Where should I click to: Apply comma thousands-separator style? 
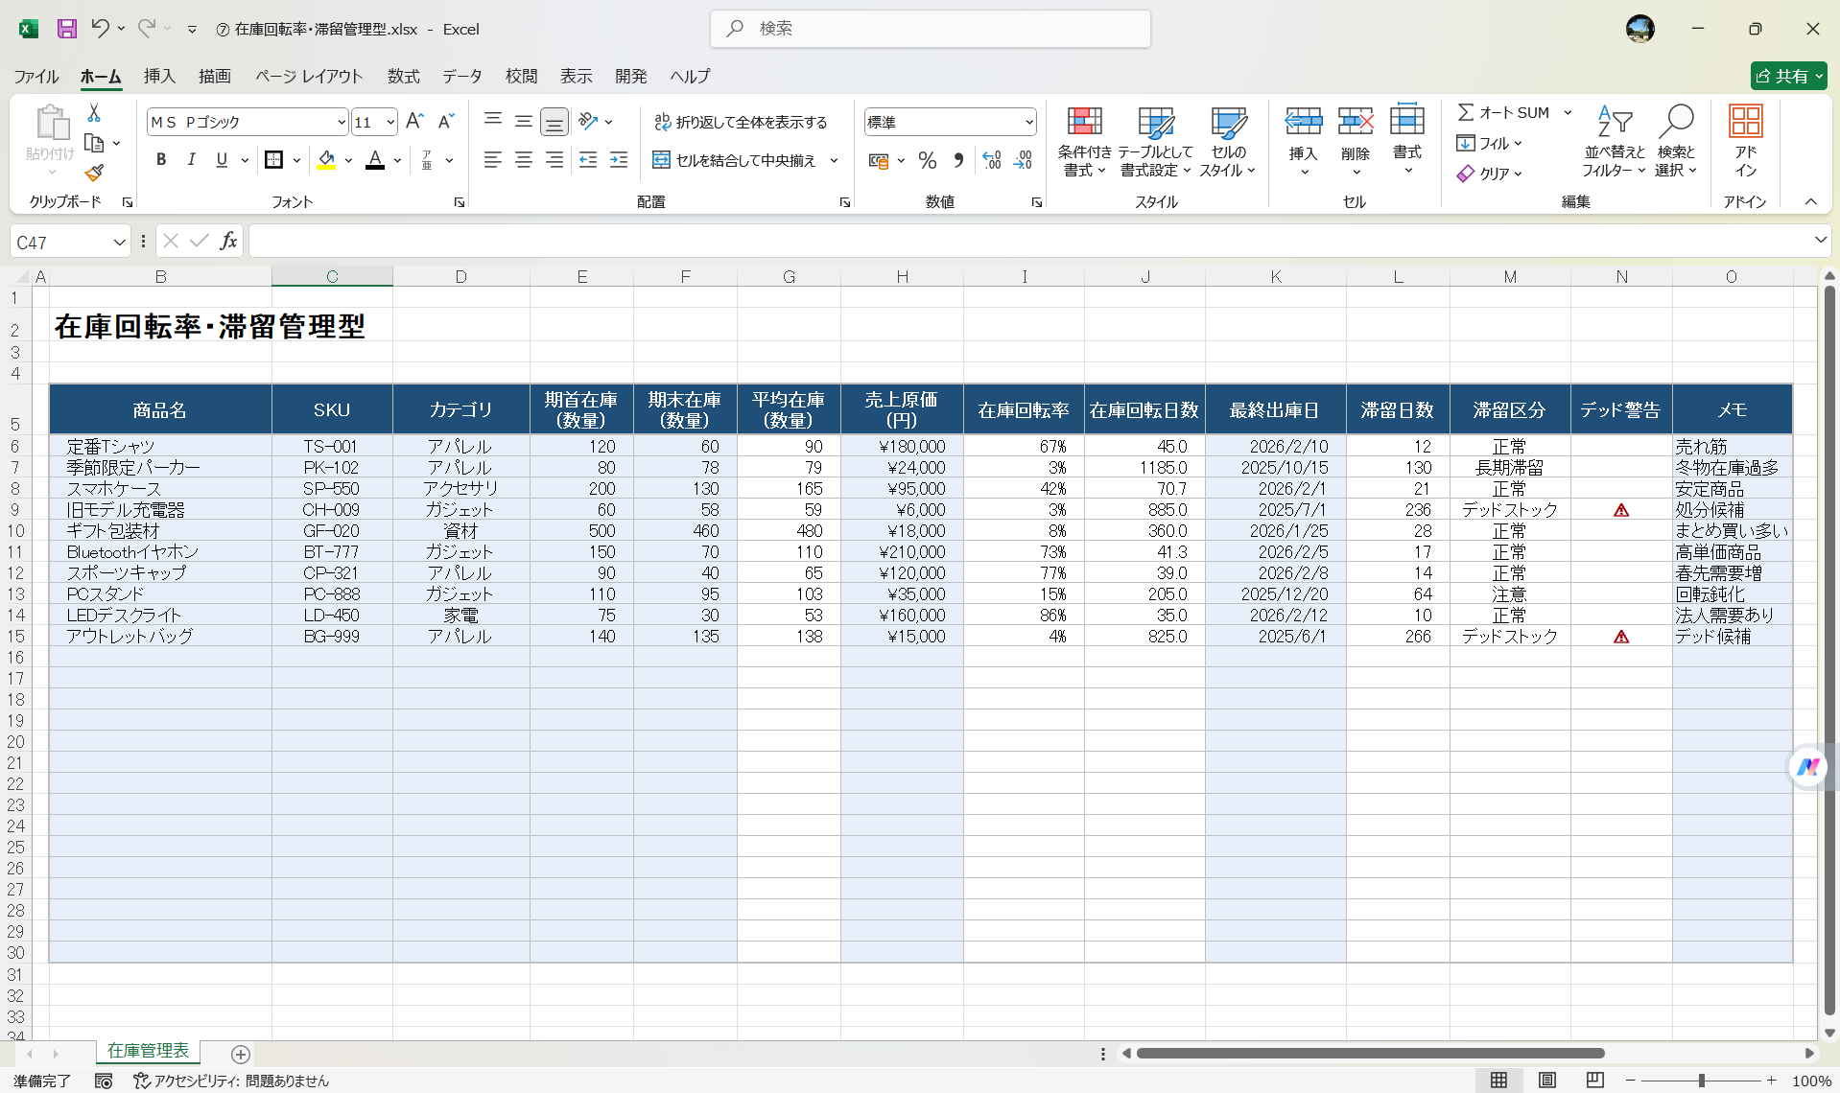coord(958,160)
